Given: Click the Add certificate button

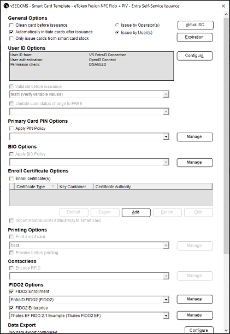Looking at the screenshot, I should [x=136, y=212].
